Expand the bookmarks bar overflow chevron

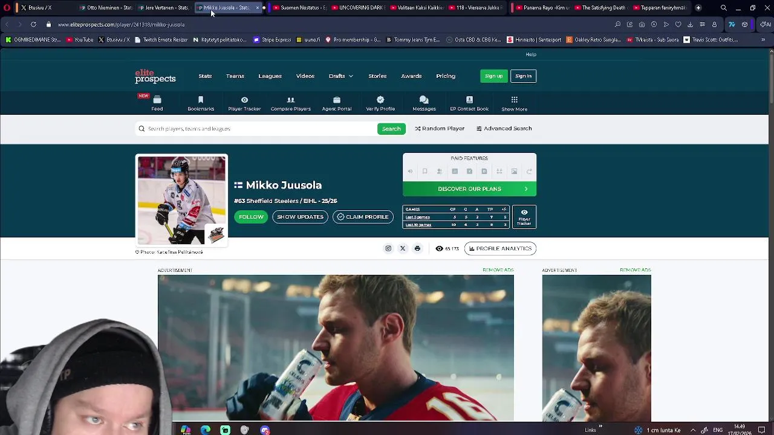763,40
